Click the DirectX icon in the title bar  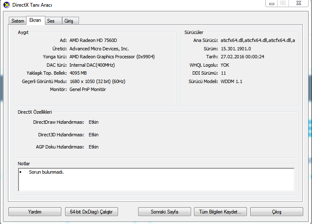[6, 5]
